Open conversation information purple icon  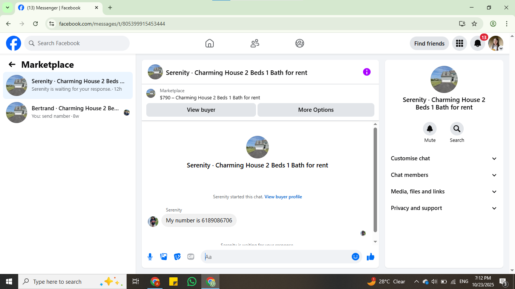367,72
